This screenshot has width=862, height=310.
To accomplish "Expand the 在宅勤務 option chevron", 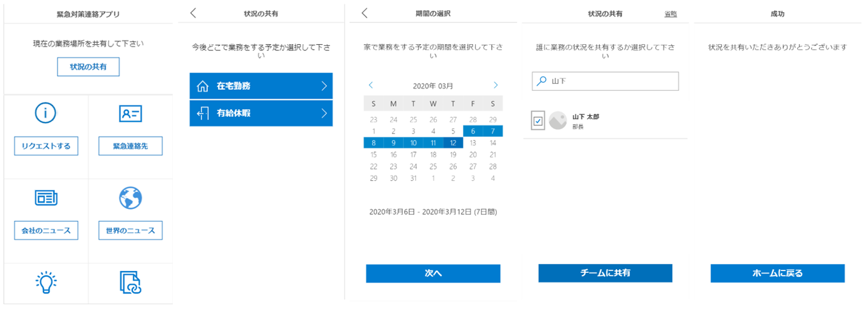I will coord(324,86).
